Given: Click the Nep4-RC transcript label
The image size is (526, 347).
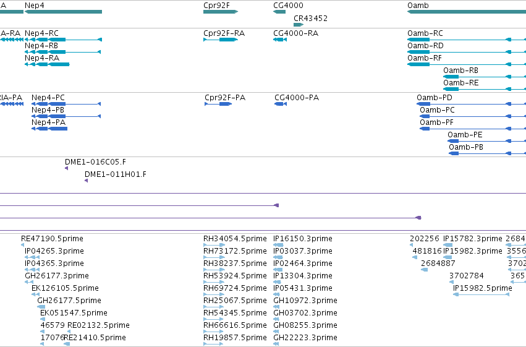Looking at the screenshot, I should pyautogui.click(x=41, y=33).
